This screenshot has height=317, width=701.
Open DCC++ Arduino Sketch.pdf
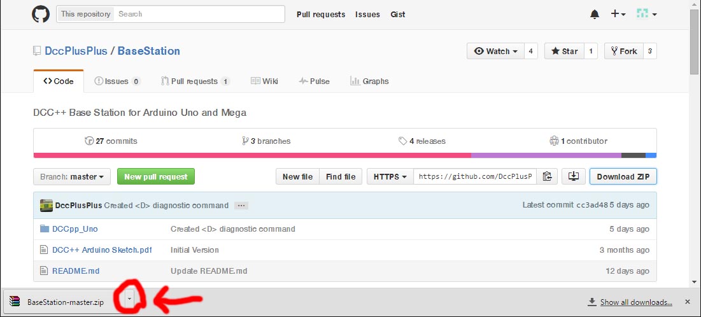click(x=102, y=250)
